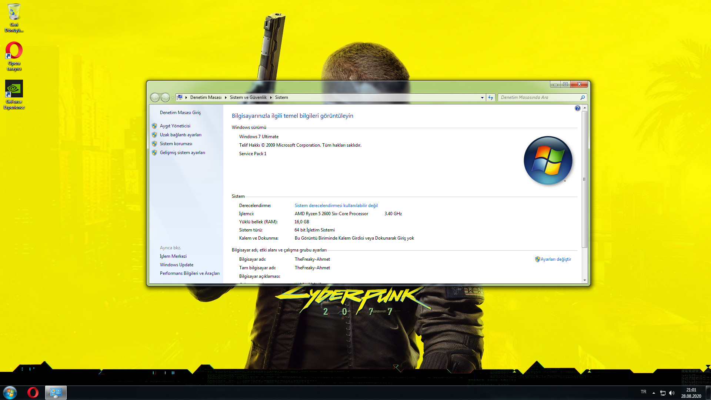Viewport: 711px width, 400px height.
Task: Click the Opera icon in the taskbar
Action: coord(33,392)
